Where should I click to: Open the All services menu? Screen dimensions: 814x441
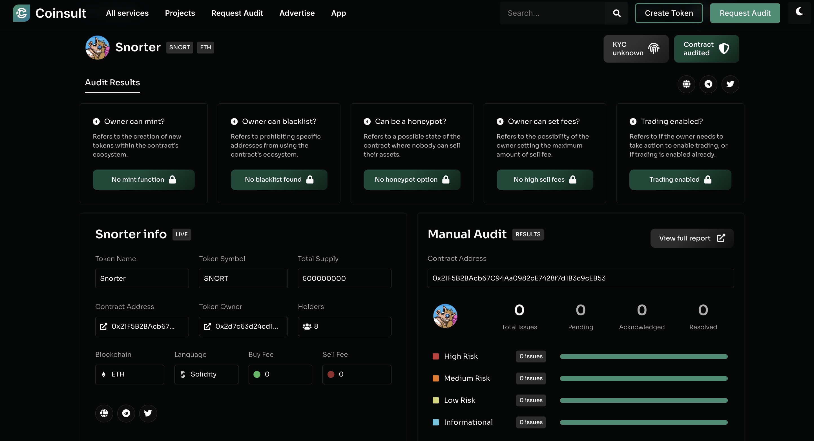click(x=127, y=13)
